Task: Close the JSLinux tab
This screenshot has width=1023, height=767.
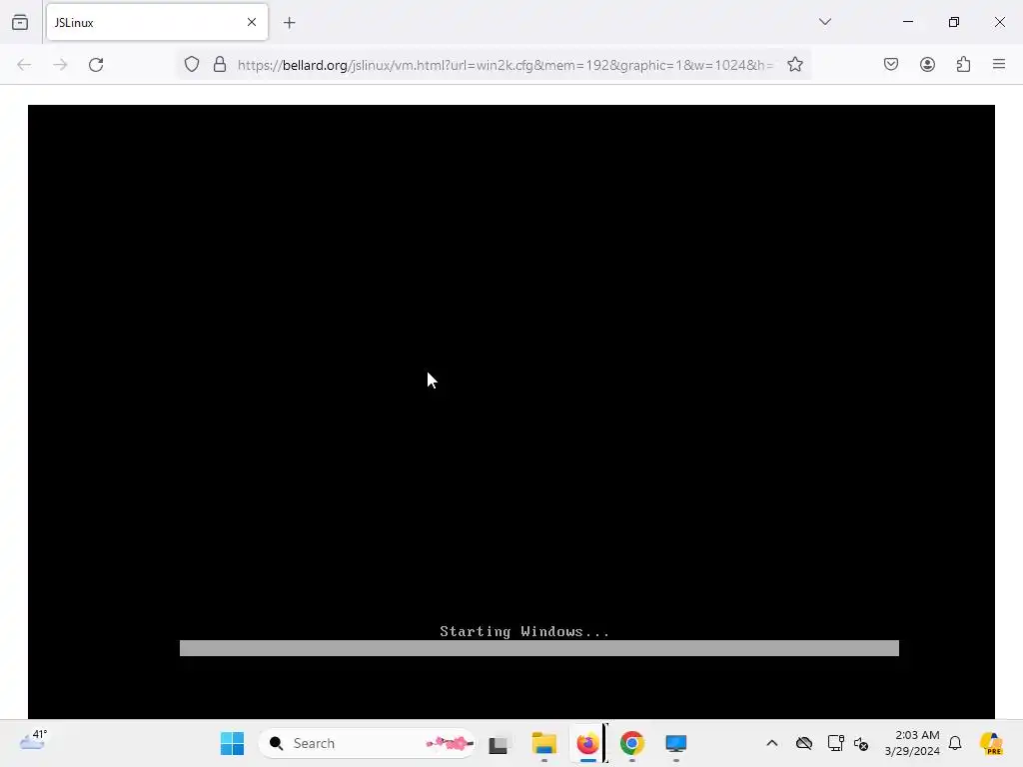Action: (x=252, y=22)
